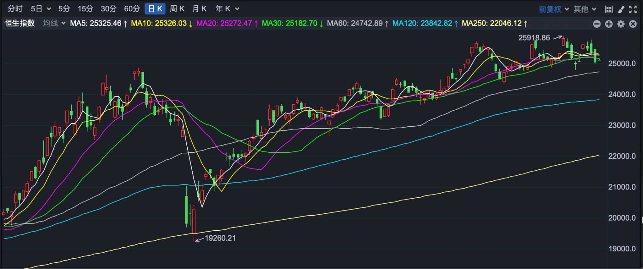Click the 24000.0 price axis label

coord(622,95)
